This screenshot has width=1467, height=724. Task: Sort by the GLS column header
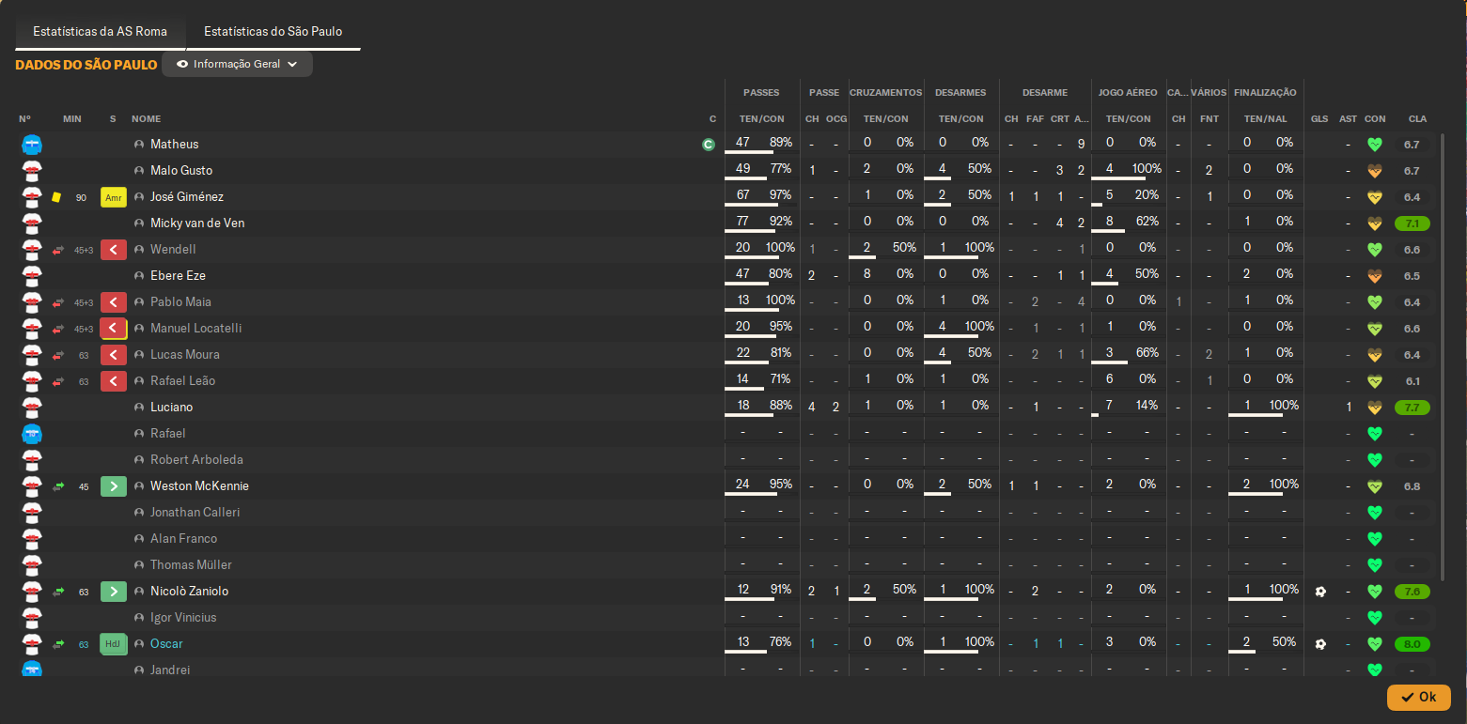(1319, 119)
